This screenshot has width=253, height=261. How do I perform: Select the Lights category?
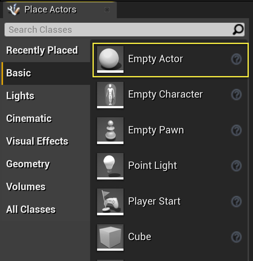[x=20, y=96]
